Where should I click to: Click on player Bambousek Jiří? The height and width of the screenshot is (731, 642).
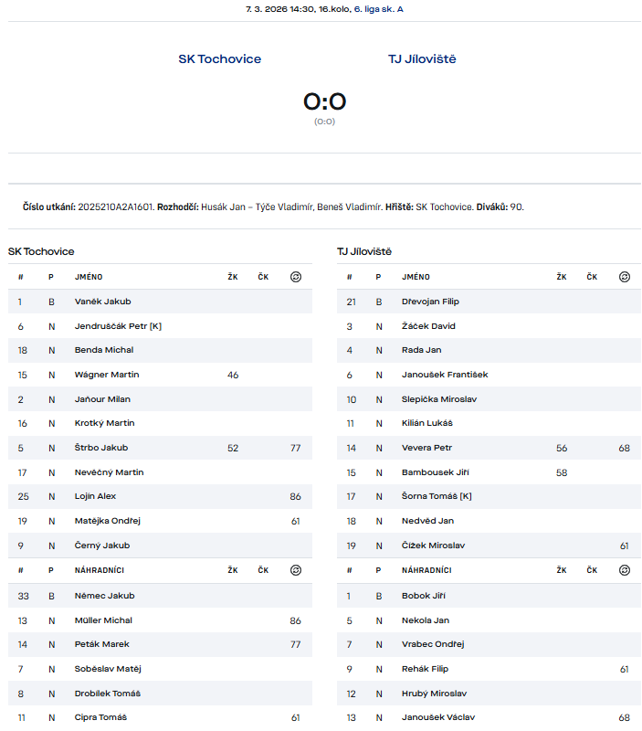435,472
